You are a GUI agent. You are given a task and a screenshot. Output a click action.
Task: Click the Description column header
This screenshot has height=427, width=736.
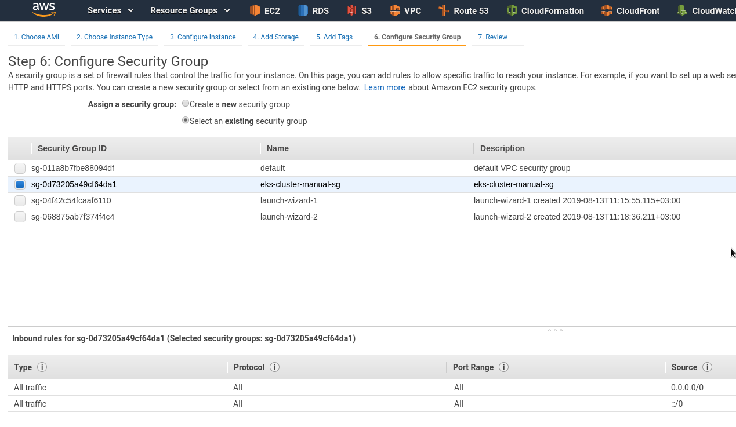[502, 148]
